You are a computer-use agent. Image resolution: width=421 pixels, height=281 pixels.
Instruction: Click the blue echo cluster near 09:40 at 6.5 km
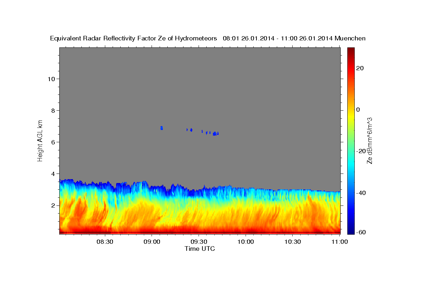[216, 133]
